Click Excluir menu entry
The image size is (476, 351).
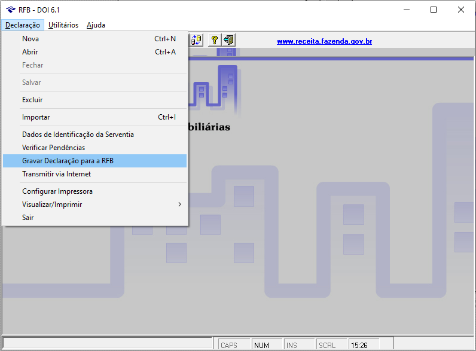coord(32,100)
